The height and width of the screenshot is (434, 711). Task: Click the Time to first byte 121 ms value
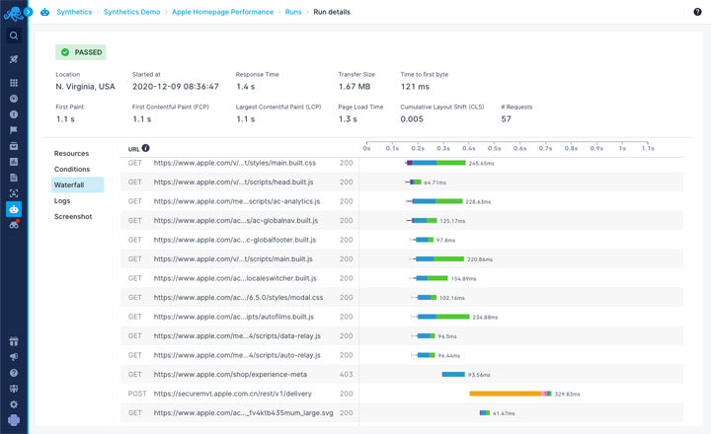point(415,87)
